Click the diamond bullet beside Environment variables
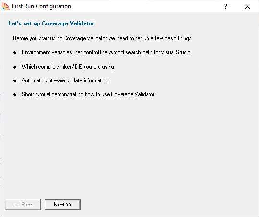Viewport: 259px width, 217px height. click(x=15, y=53)
